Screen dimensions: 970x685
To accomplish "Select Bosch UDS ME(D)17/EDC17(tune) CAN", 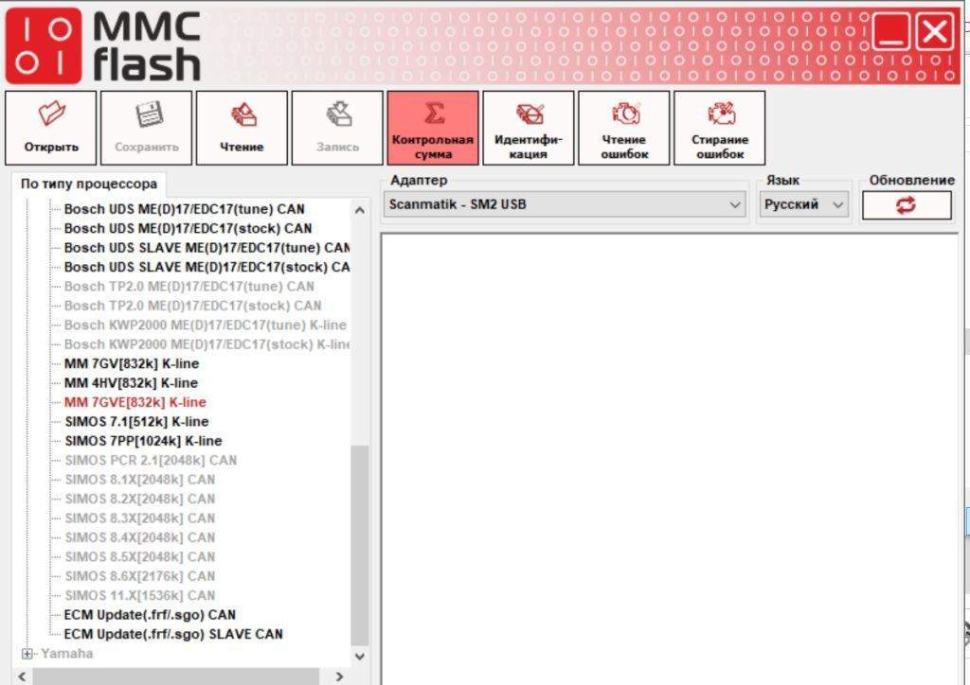I will pos(185,209).
